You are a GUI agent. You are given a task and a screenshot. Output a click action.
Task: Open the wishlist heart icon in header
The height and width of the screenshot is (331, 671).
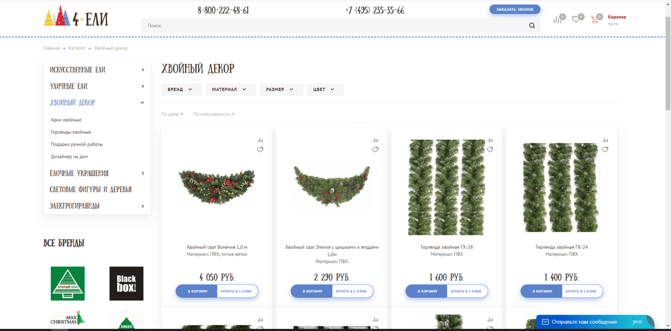(x=575, y=20)
